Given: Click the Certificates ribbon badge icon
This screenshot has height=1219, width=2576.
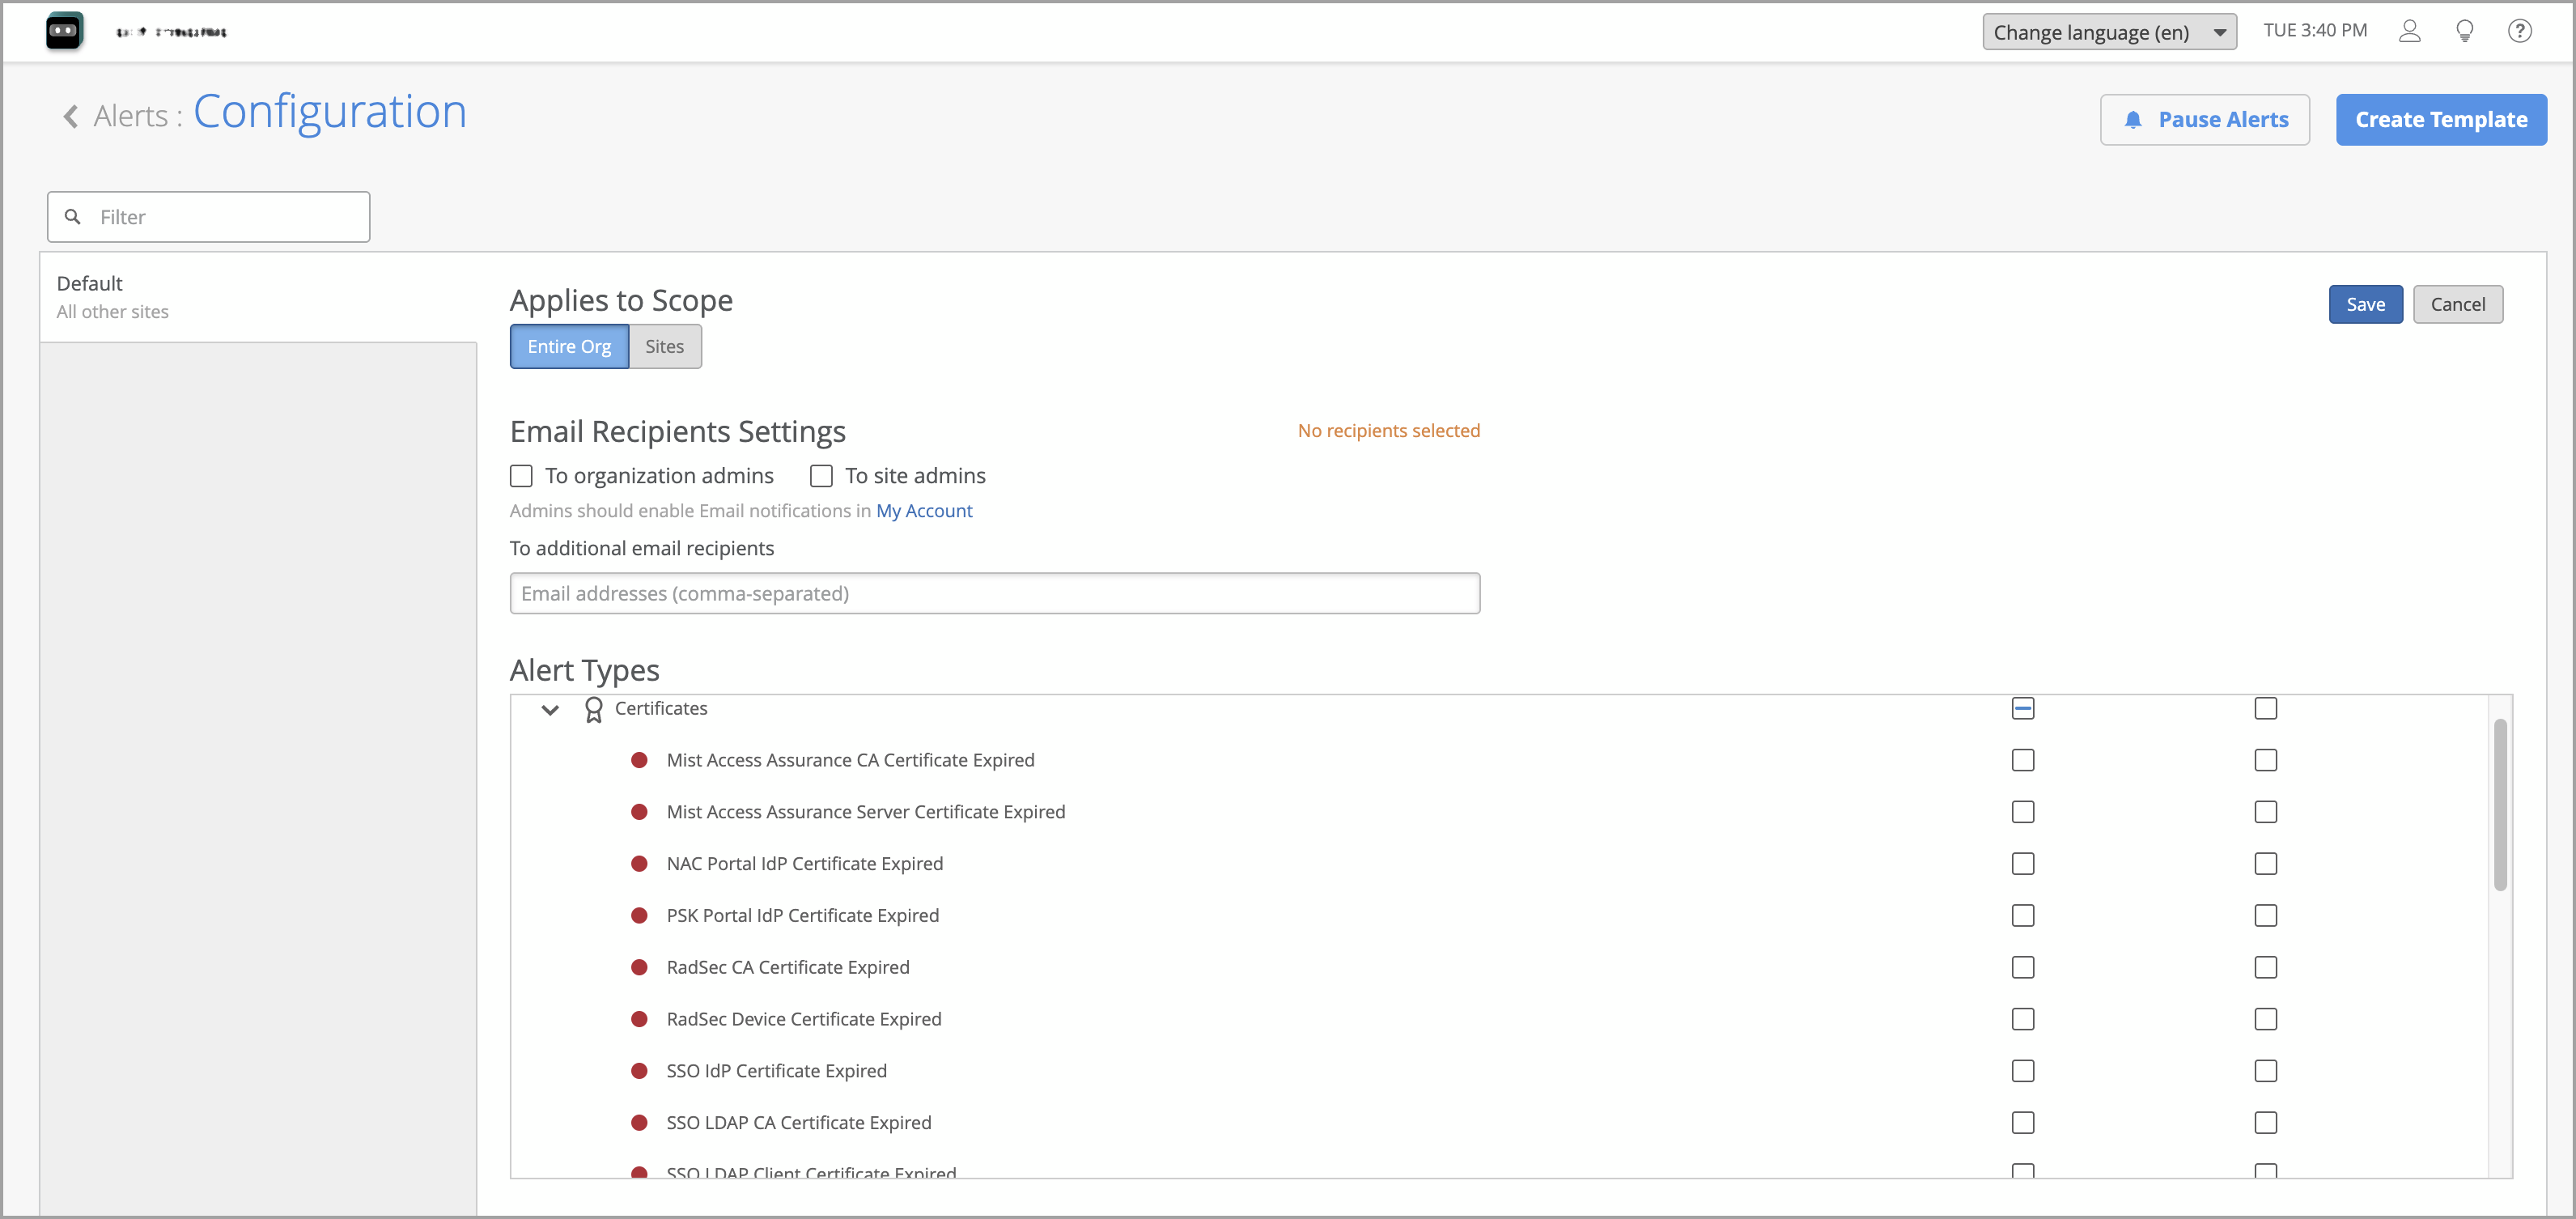Looking at the screenshot, I should [593, 709].
